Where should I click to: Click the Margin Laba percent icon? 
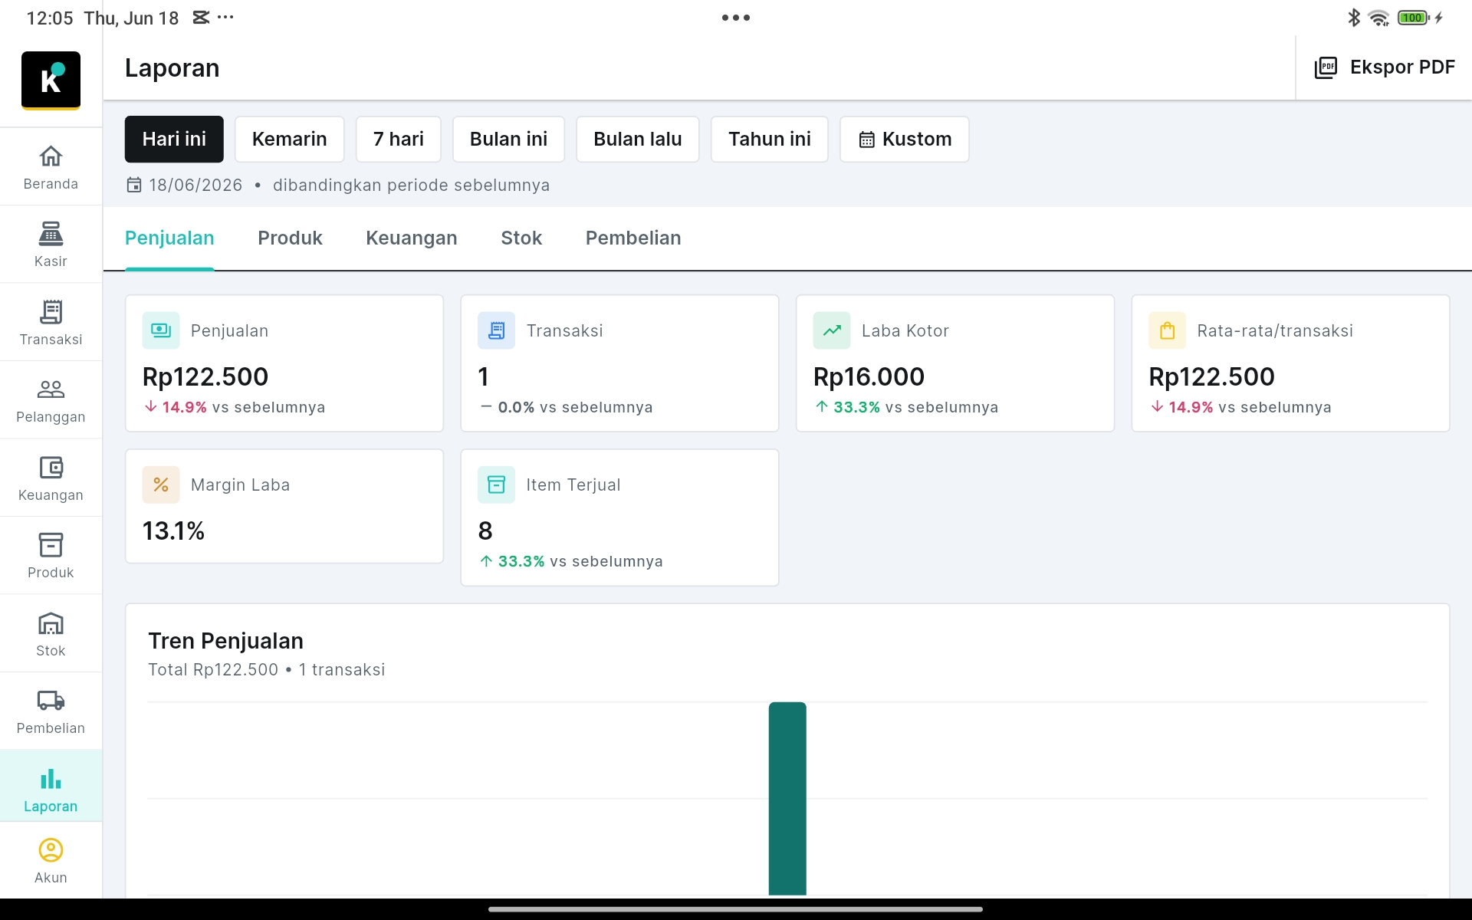161,485
